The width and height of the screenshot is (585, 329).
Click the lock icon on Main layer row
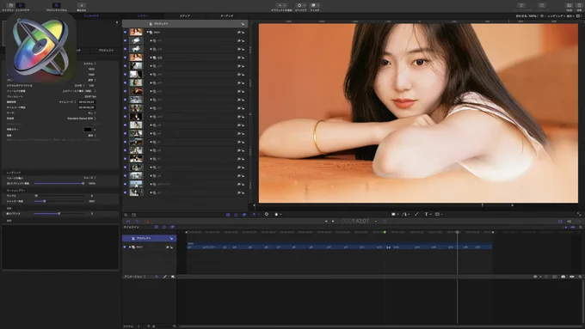pos(242,33)
